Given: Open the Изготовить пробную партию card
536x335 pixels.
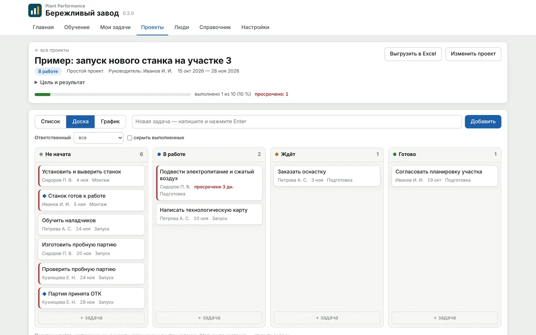Looking at the screenshot, I should tap(91, 249).
